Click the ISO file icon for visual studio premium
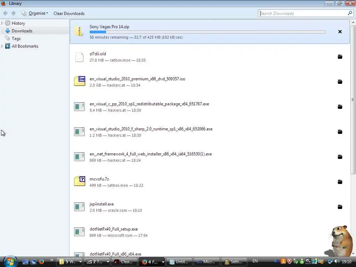Image resolution: width=356 pixels, height=267 pixels. click(80, 81)
